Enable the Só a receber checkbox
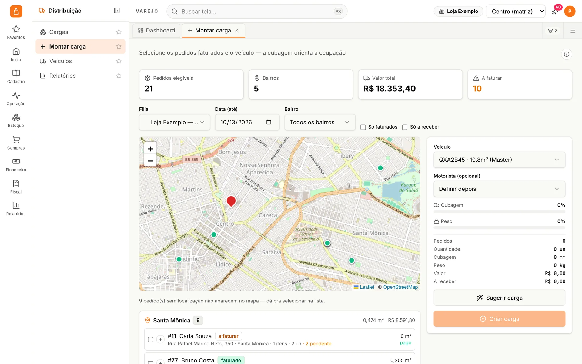 405,127
